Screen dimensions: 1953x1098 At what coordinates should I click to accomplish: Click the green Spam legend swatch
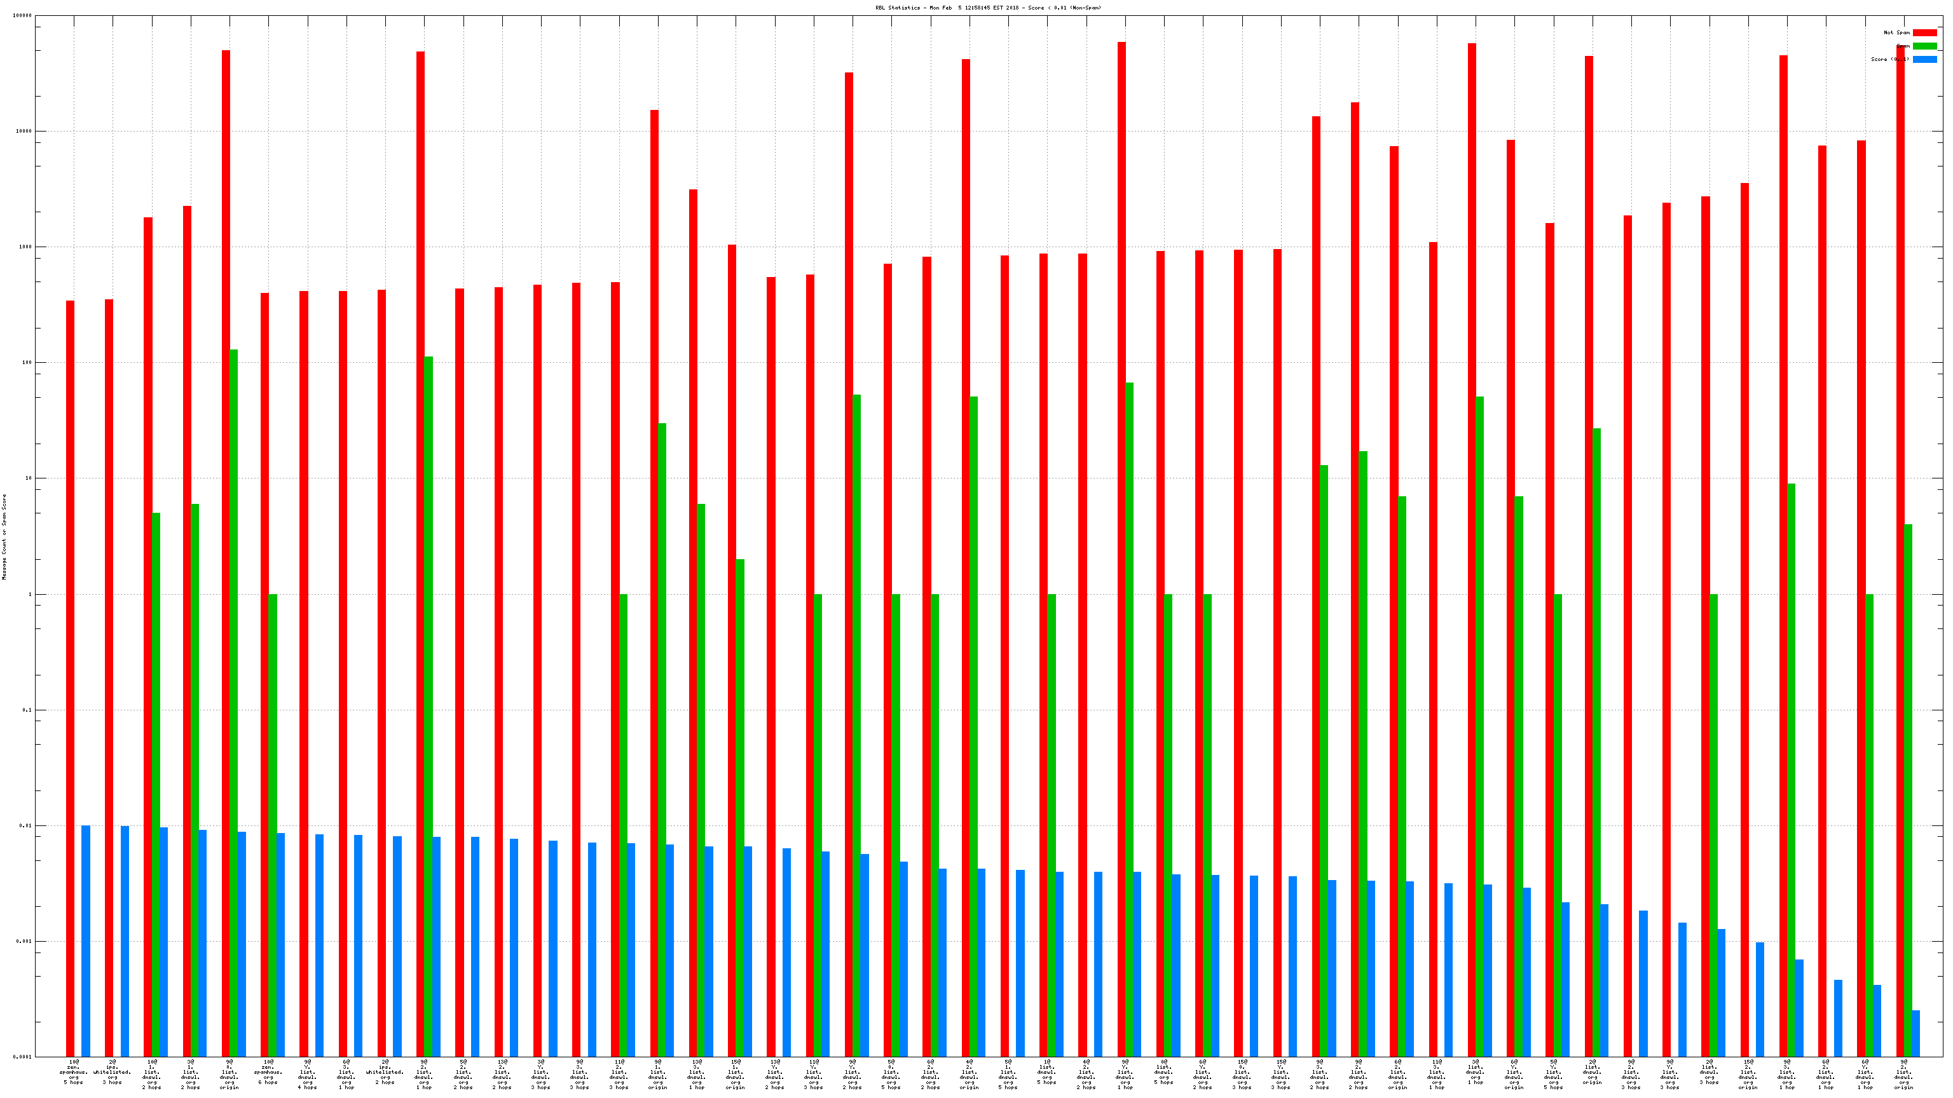(x=1924, y=46)
